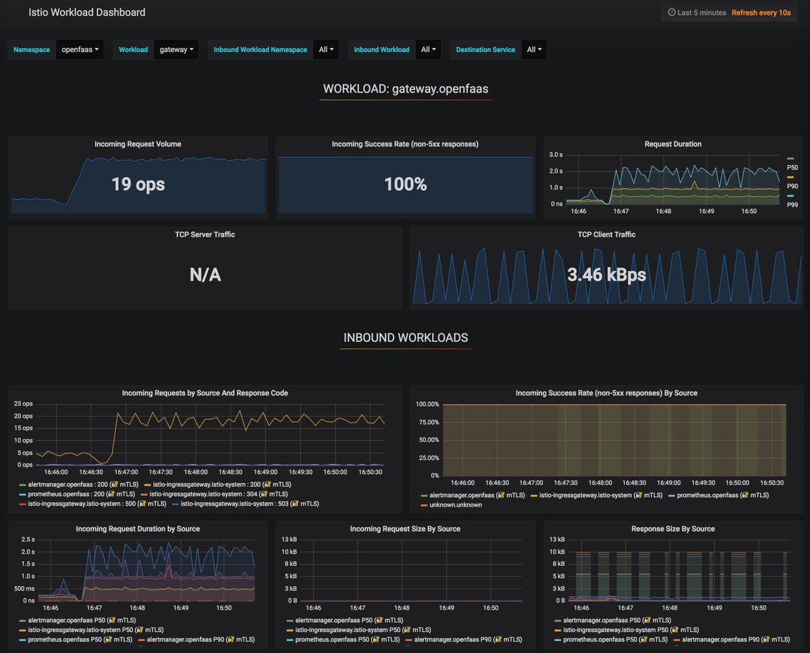This screenshot has height=653, width=810.
Task: Expand the Inbound Workload Namespace dropdown
Action: coord(326,49)
